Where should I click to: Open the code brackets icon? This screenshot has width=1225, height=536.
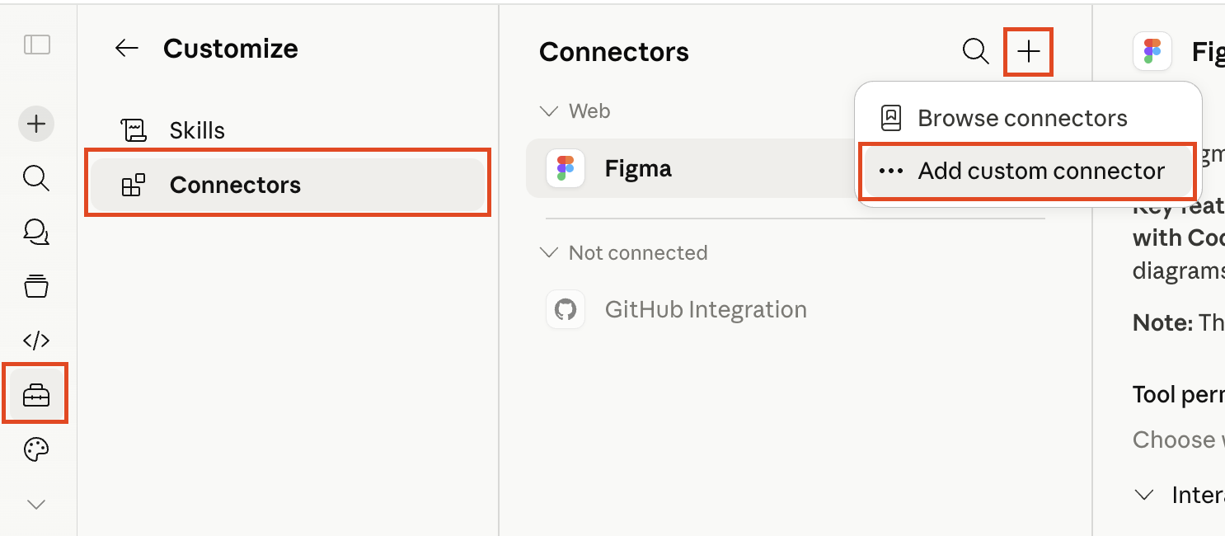point(36,340)
